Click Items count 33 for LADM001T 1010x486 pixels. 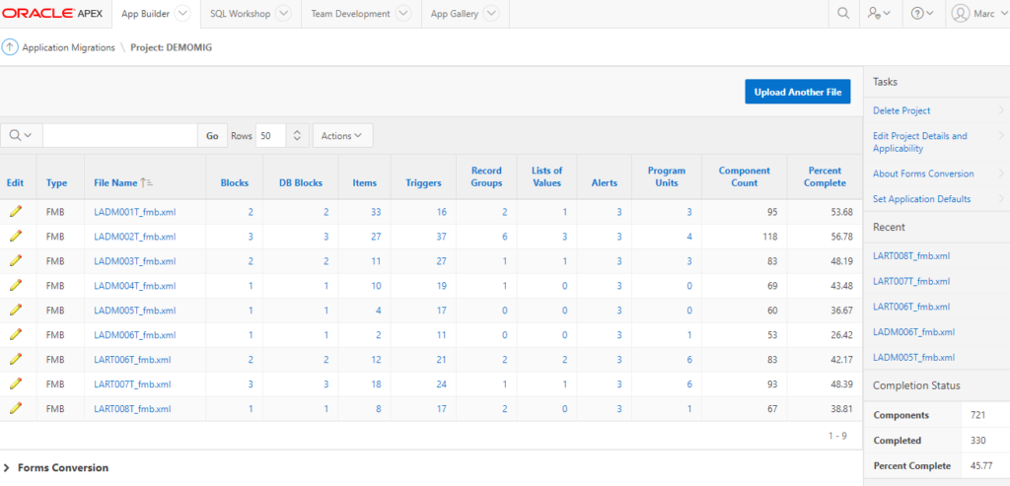pyautogui.click(x=376, y=212)
